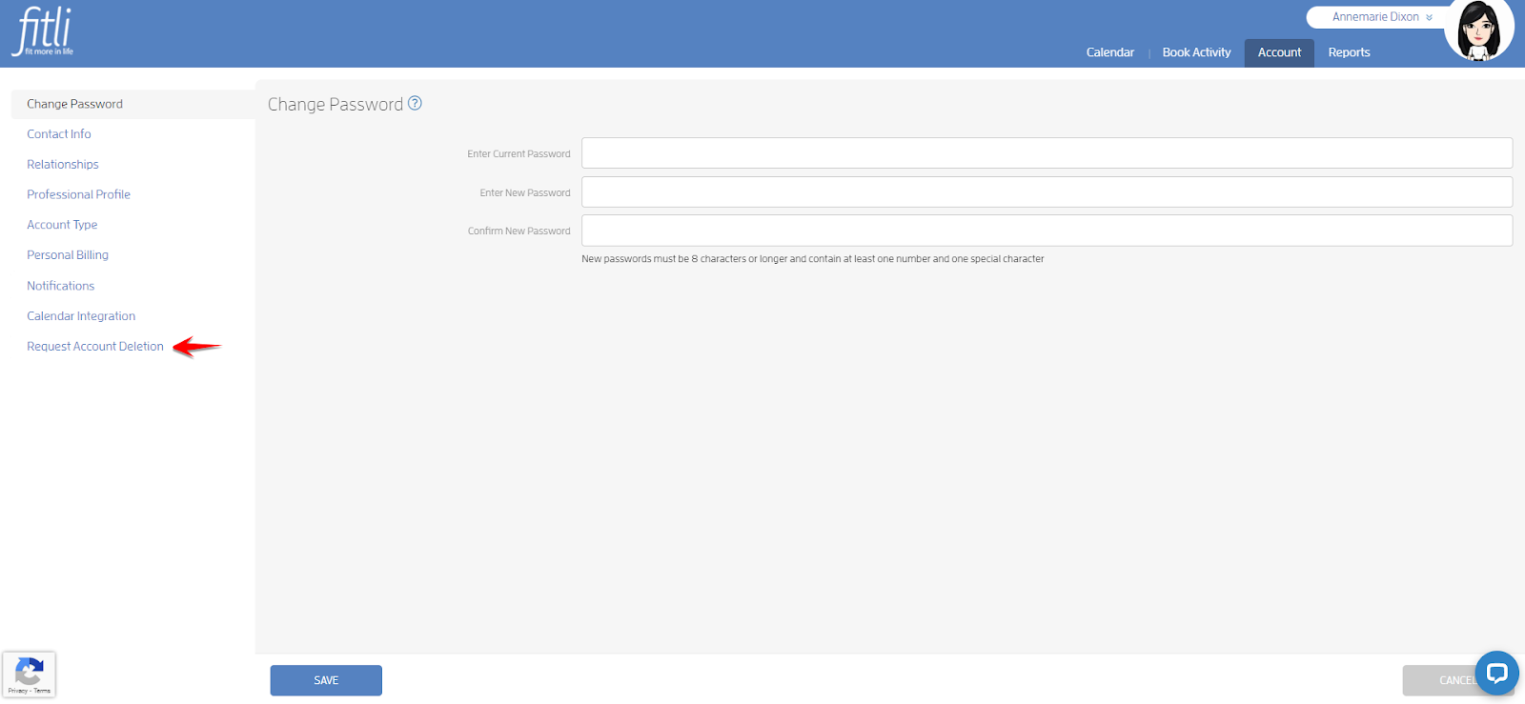
Task: Open Calendar Integration
Action: 81,316
